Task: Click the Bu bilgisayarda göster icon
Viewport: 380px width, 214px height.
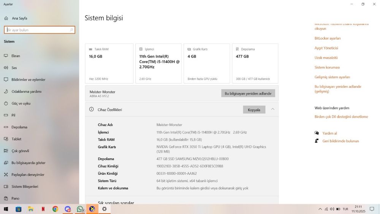Action: [x=6, y=163]
